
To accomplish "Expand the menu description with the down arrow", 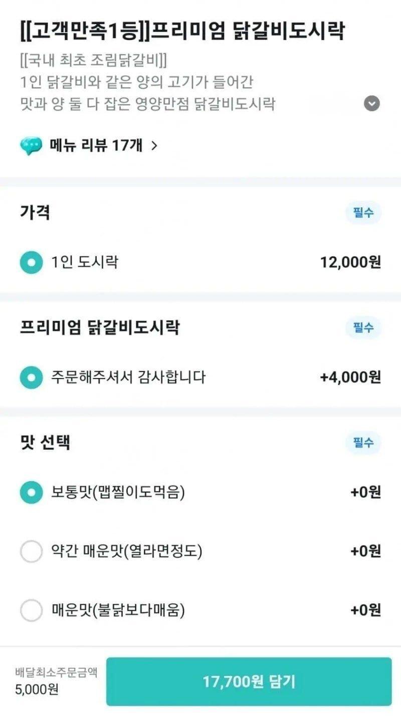I will [x=371, y=104].
